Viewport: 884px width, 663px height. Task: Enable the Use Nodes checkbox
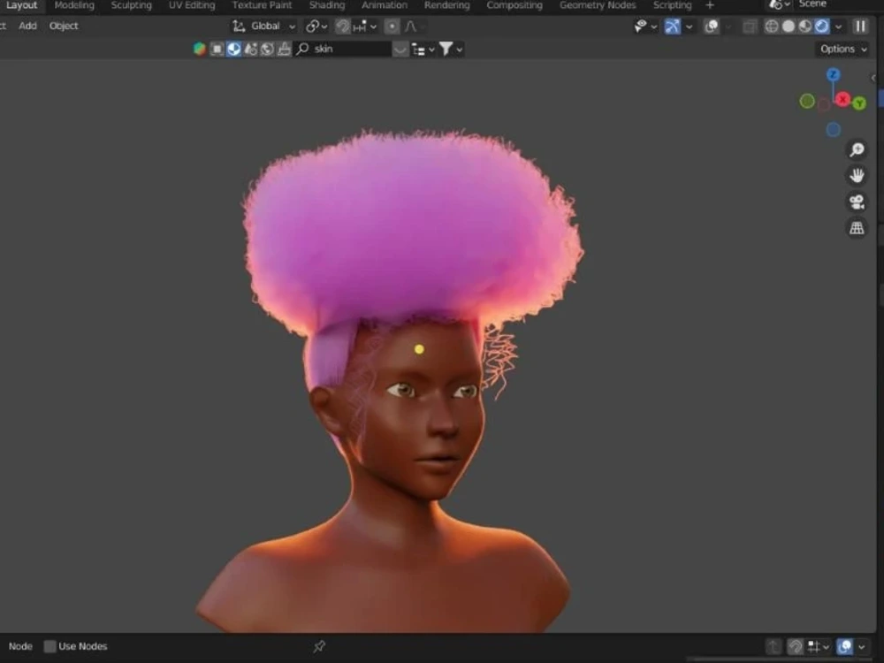[x=50, y=646]
